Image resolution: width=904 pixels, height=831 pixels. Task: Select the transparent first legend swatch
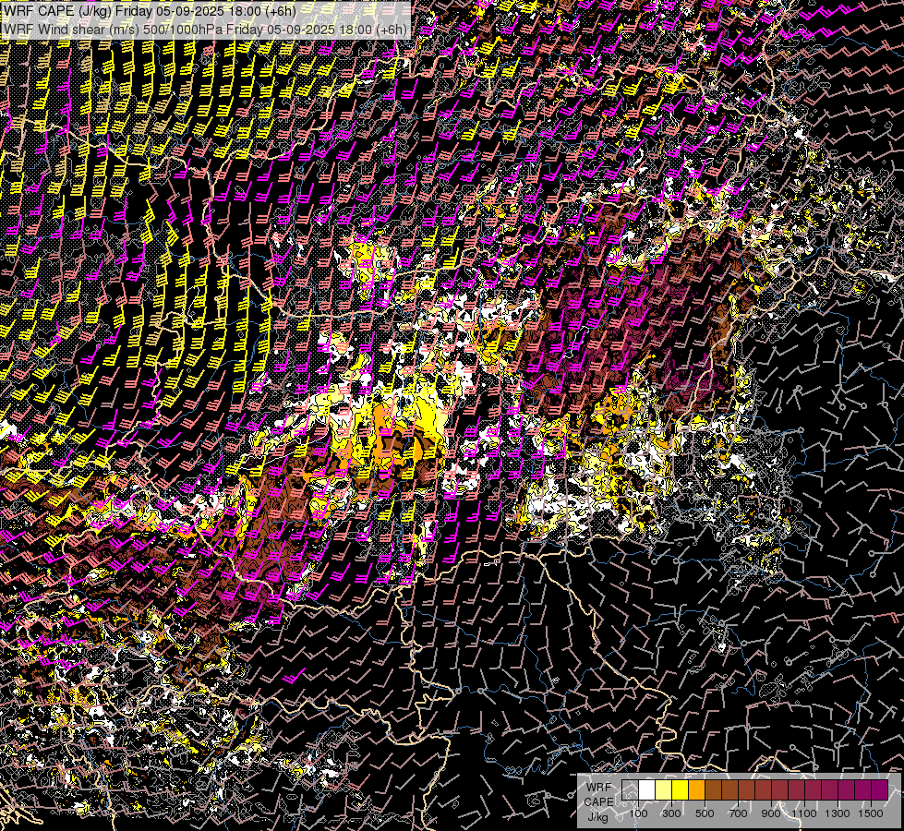pos(630,790)
